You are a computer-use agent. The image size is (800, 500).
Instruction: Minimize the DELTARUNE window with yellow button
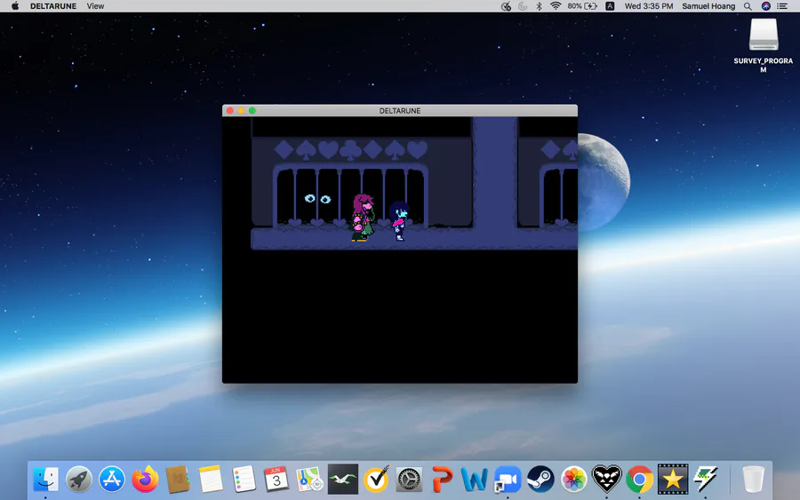pyautogui.click(x=241, y=111)
